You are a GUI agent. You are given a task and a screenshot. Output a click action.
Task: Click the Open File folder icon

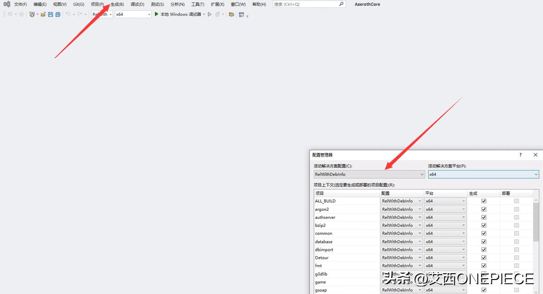point(42,14)
